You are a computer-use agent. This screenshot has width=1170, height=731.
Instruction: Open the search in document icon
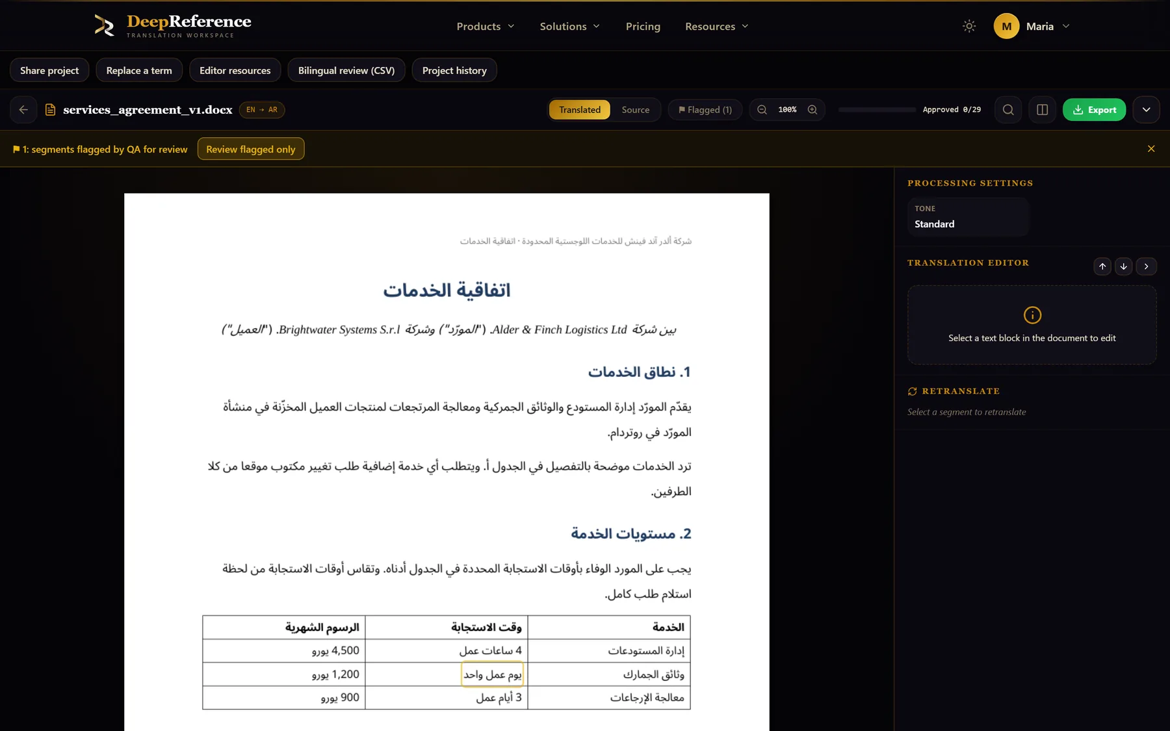click(x=1008, y=110)
